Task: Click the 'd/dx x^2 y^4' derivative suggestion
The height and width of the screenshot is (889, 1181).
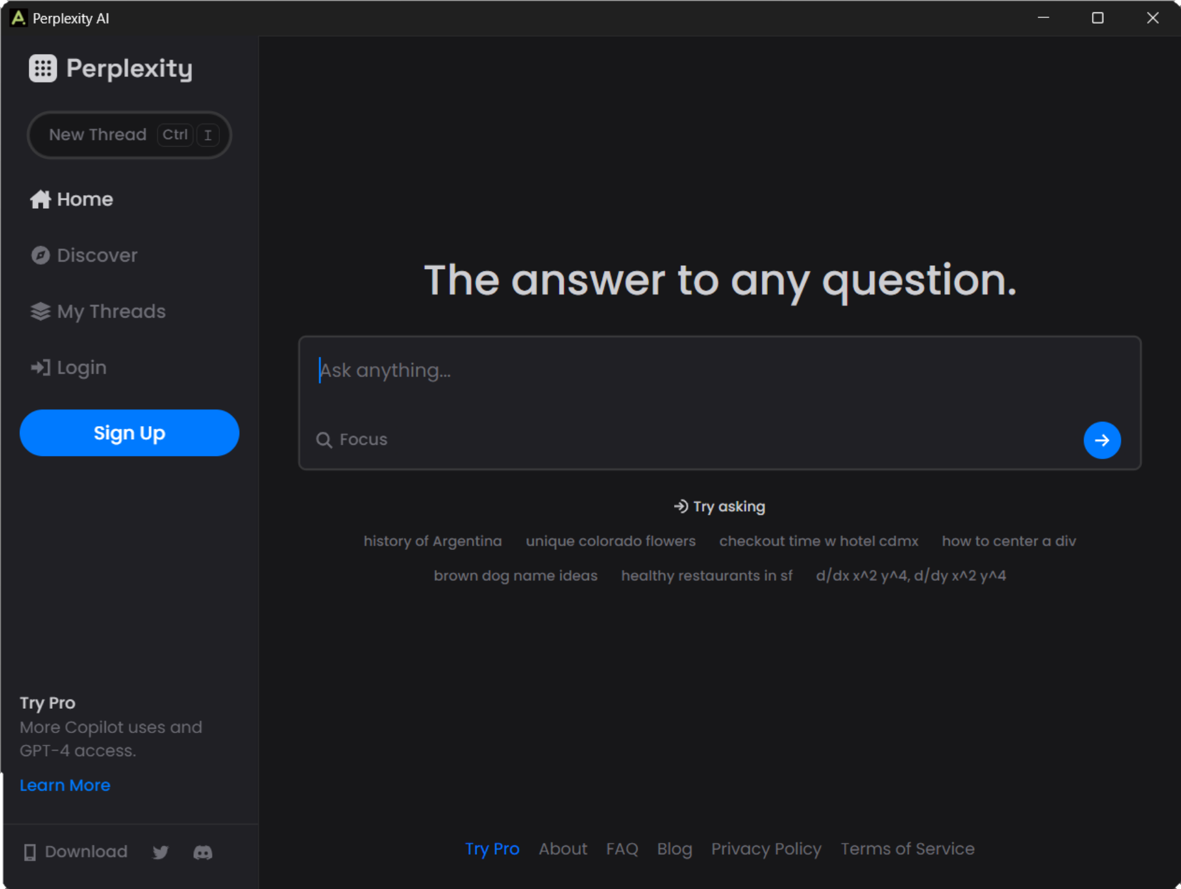Action: tap(910, 576)
